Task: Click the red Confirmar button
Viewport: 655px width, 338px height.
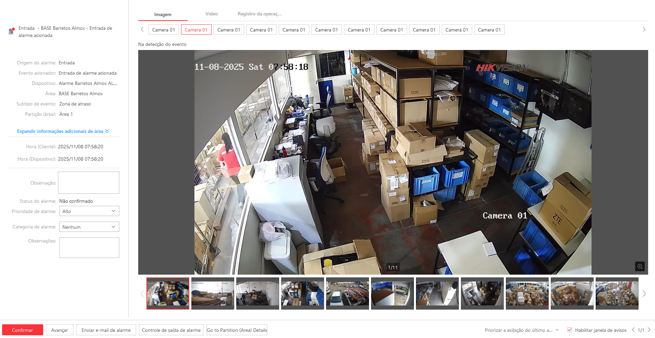Action: coord(23,330)
